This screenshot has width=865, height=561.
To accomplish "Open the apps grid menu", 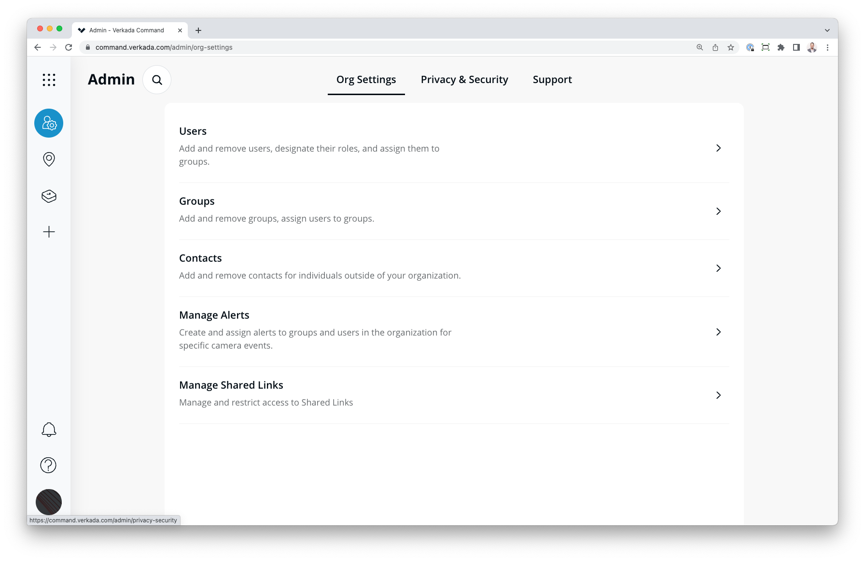I will pos(49,80).
